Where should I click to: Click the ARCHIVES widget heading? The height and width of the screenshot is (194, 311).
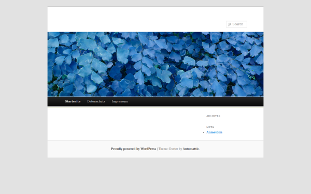click(213, 116)
